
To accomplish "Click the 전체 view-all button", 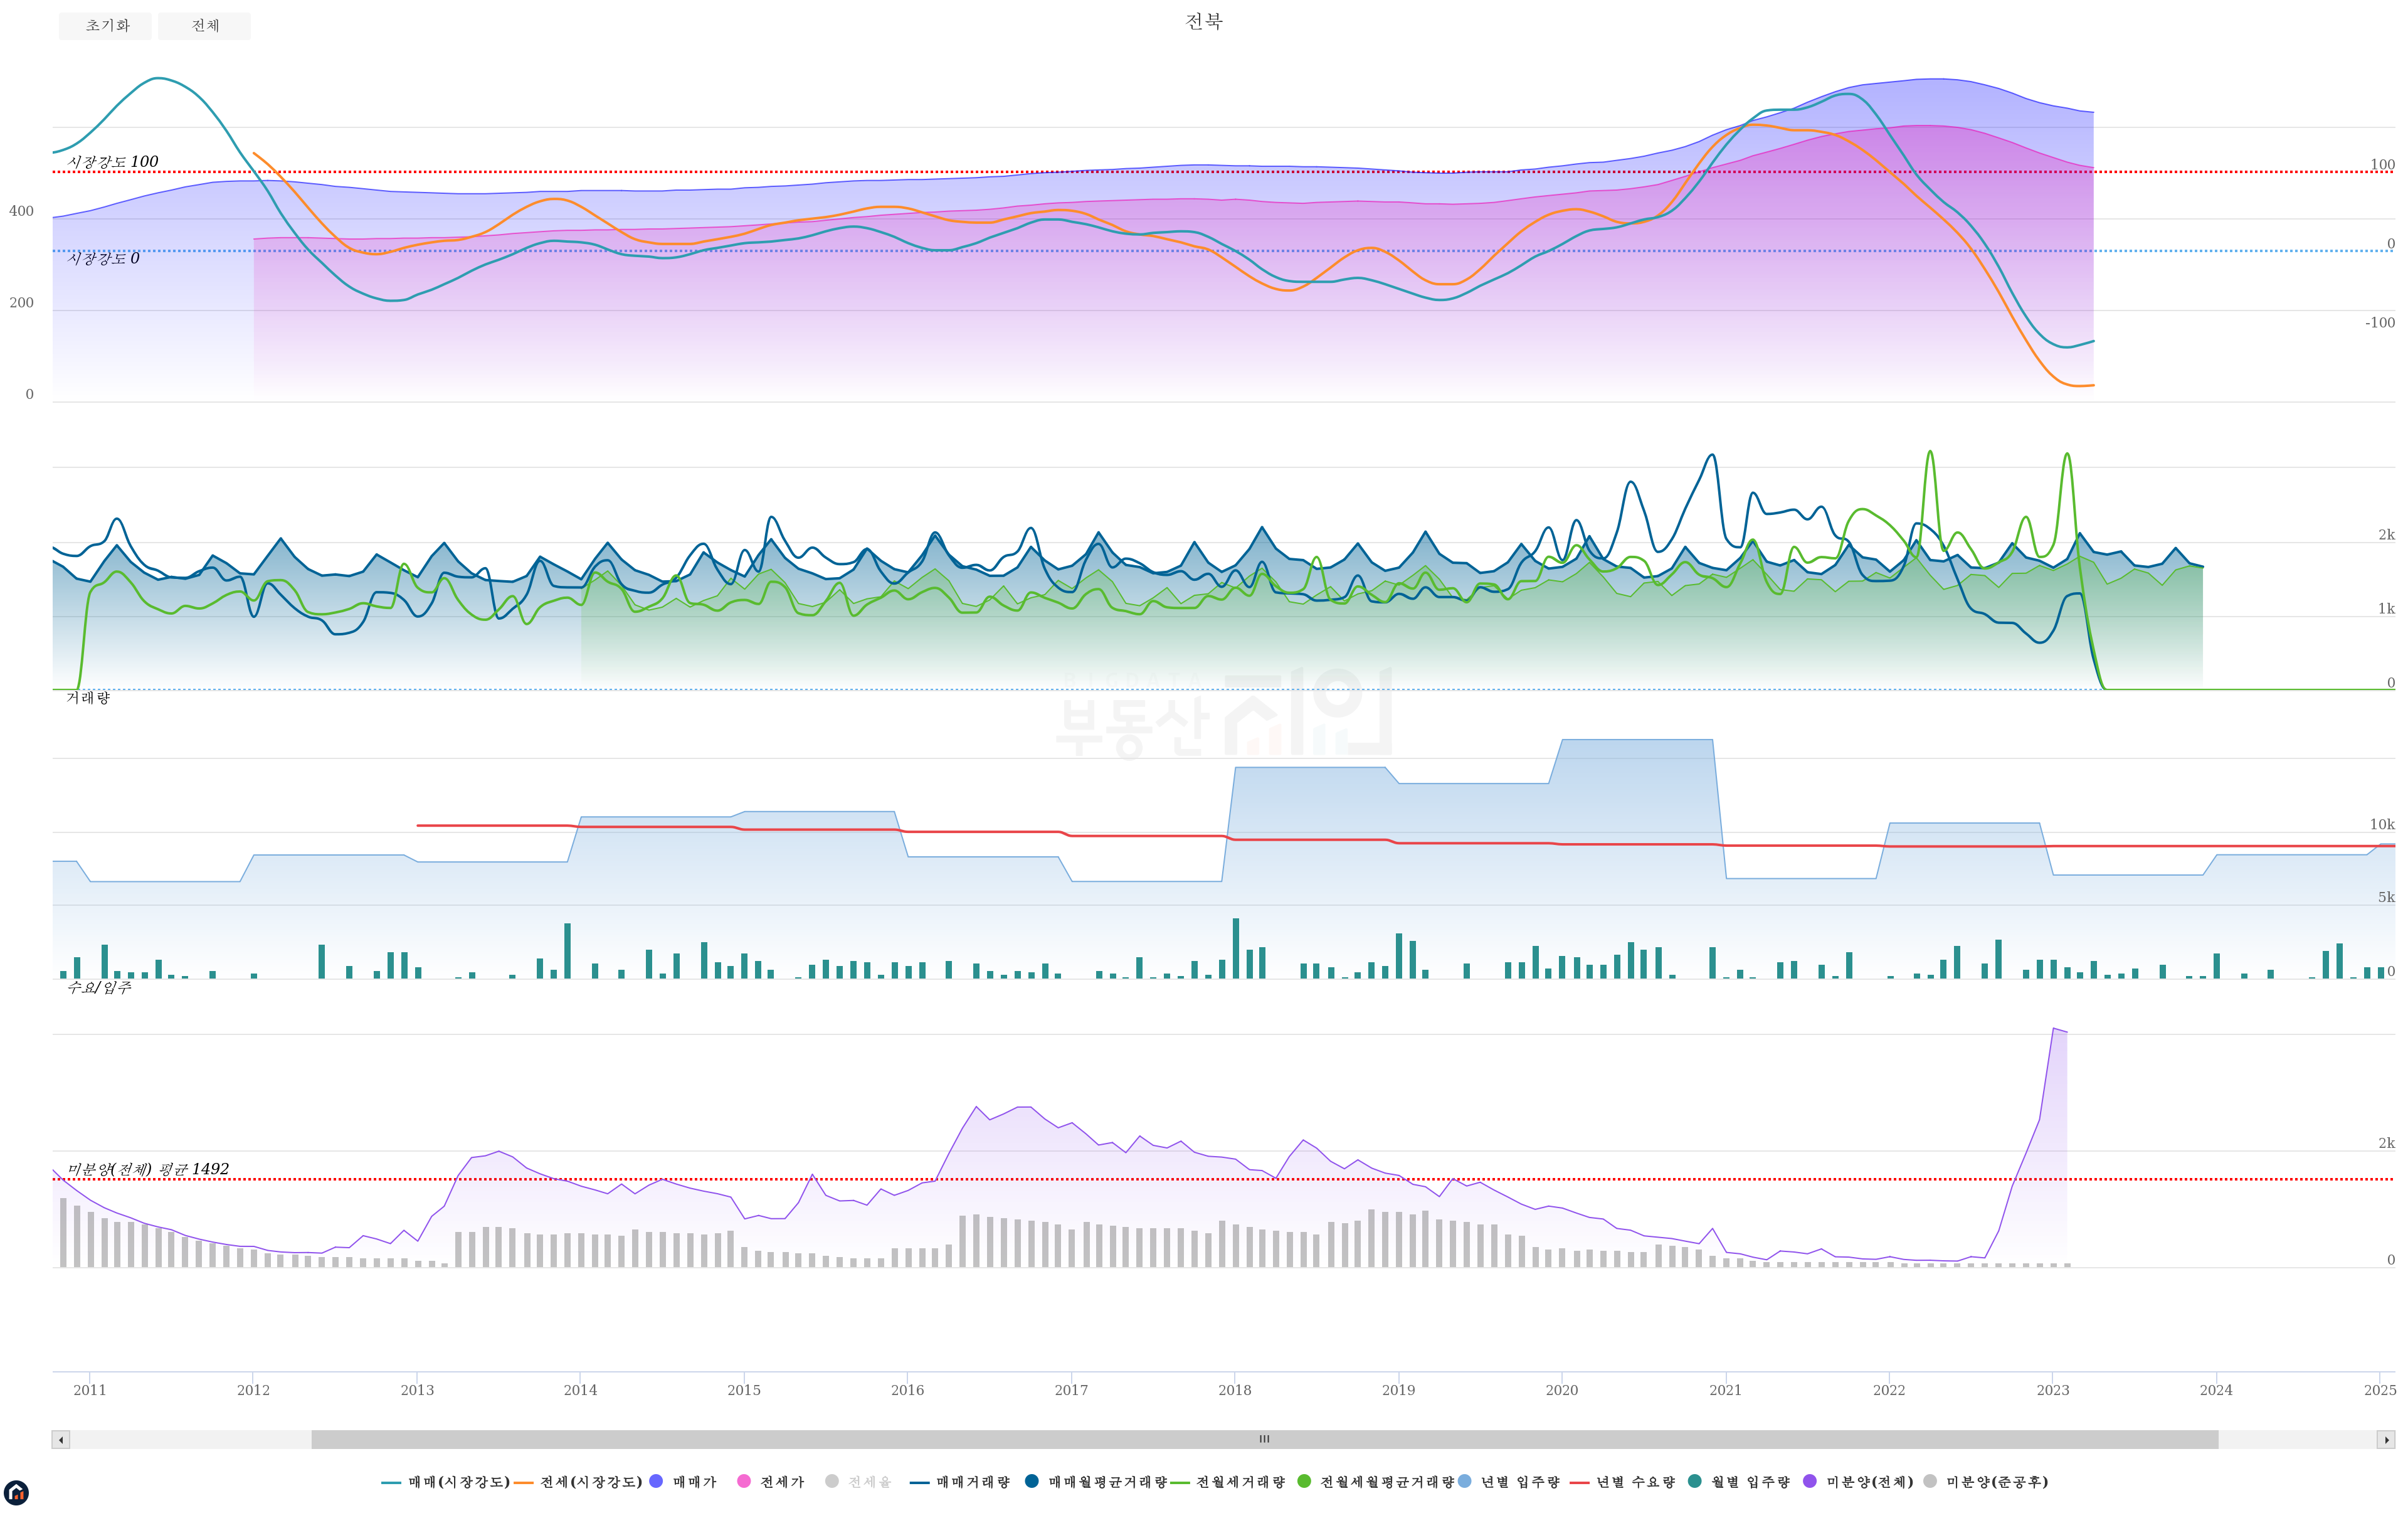I will pyautogui.click(x=204, y=26).
